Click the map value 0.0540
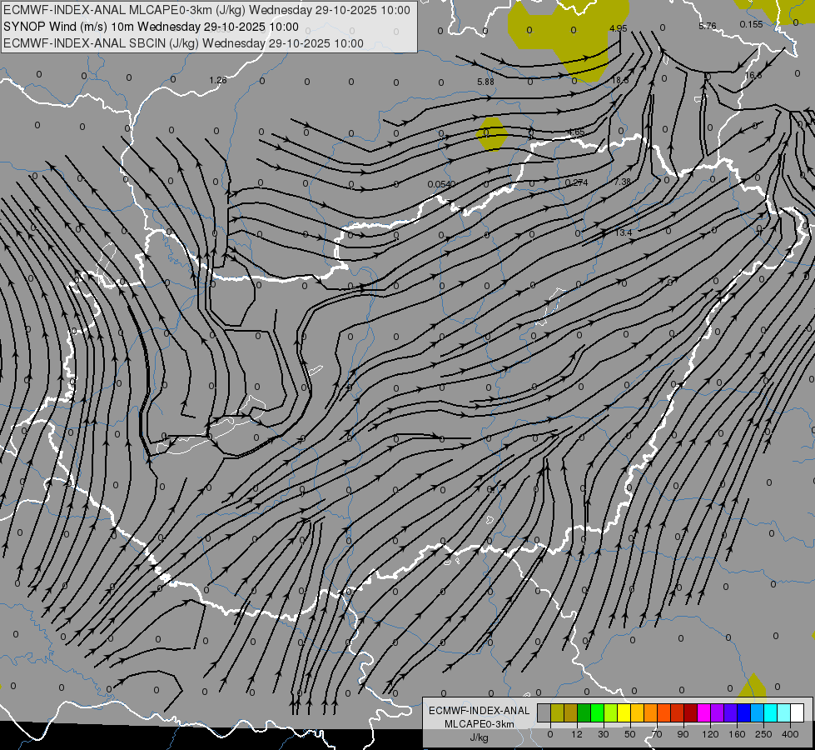Screen dimensions: 815x750 (441, 184)
